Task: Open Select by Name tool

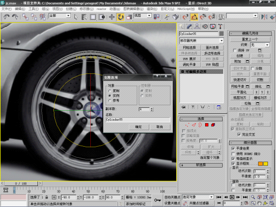Action: pos(84,17)
